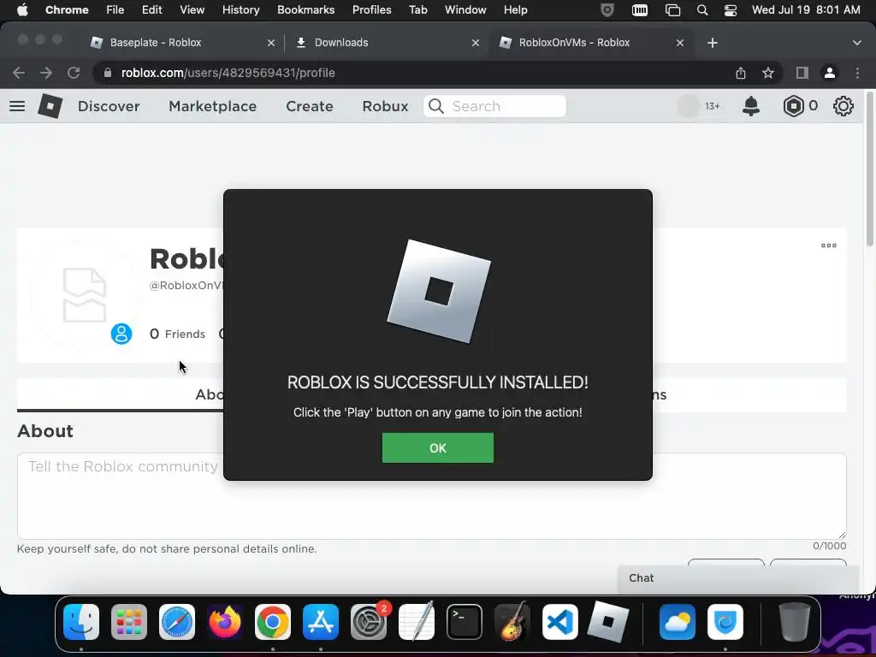This screenshot has width=876, height=657.
Task: Share this page from address bar
Action: [741, 73]
